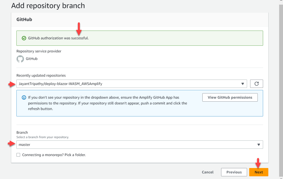Click the refresh repositories icon button
This screenshot has height=179, width=283.
(256, 84)
